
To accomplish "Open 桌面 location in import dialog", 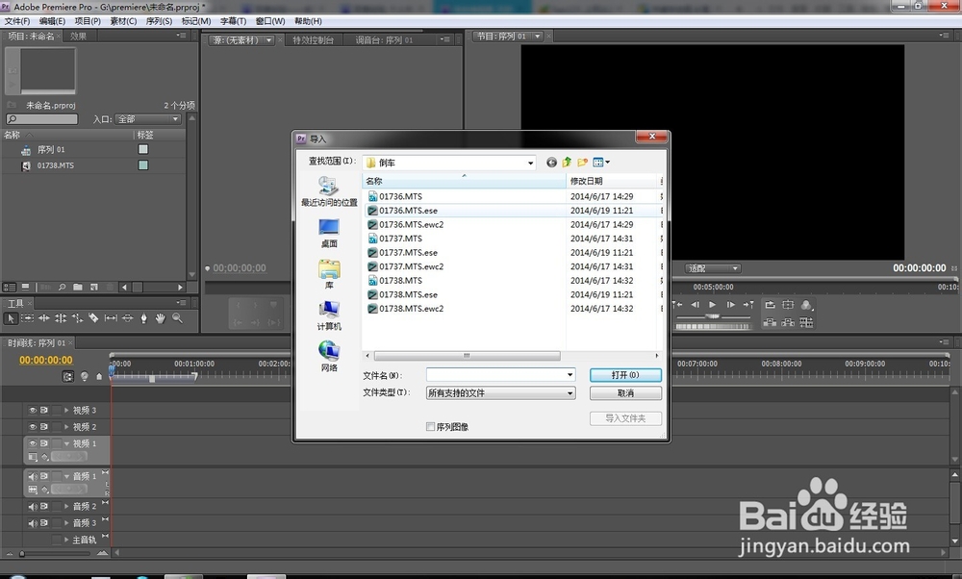I will click(329, 233).
